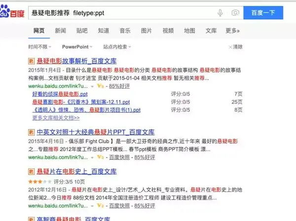Click PPT icon beside 悬疑电影故事解析 result
The width and height of the screenshot is (296, 221).
coord(32,61)
